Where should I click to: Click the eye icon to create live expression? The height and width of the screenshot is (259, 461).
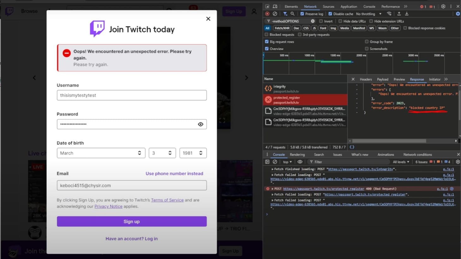pos(300,161)
